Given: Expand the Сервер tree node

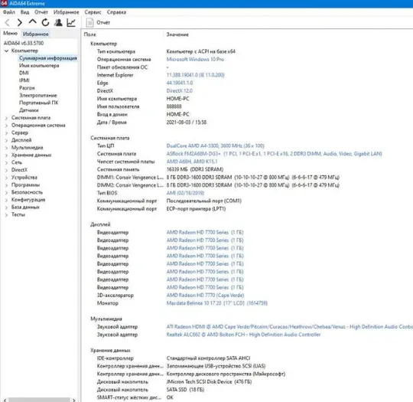Looking at the screenshot, I should click(x=6, y=133).
